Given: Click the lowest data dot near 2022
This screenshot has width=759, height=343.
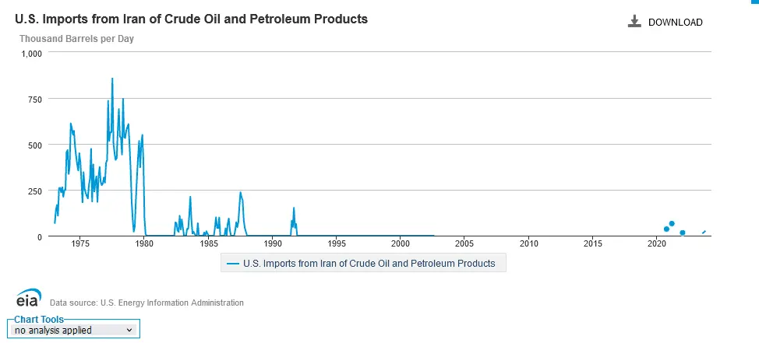Looking at the screenshot, I should click(x=683, y=233).
